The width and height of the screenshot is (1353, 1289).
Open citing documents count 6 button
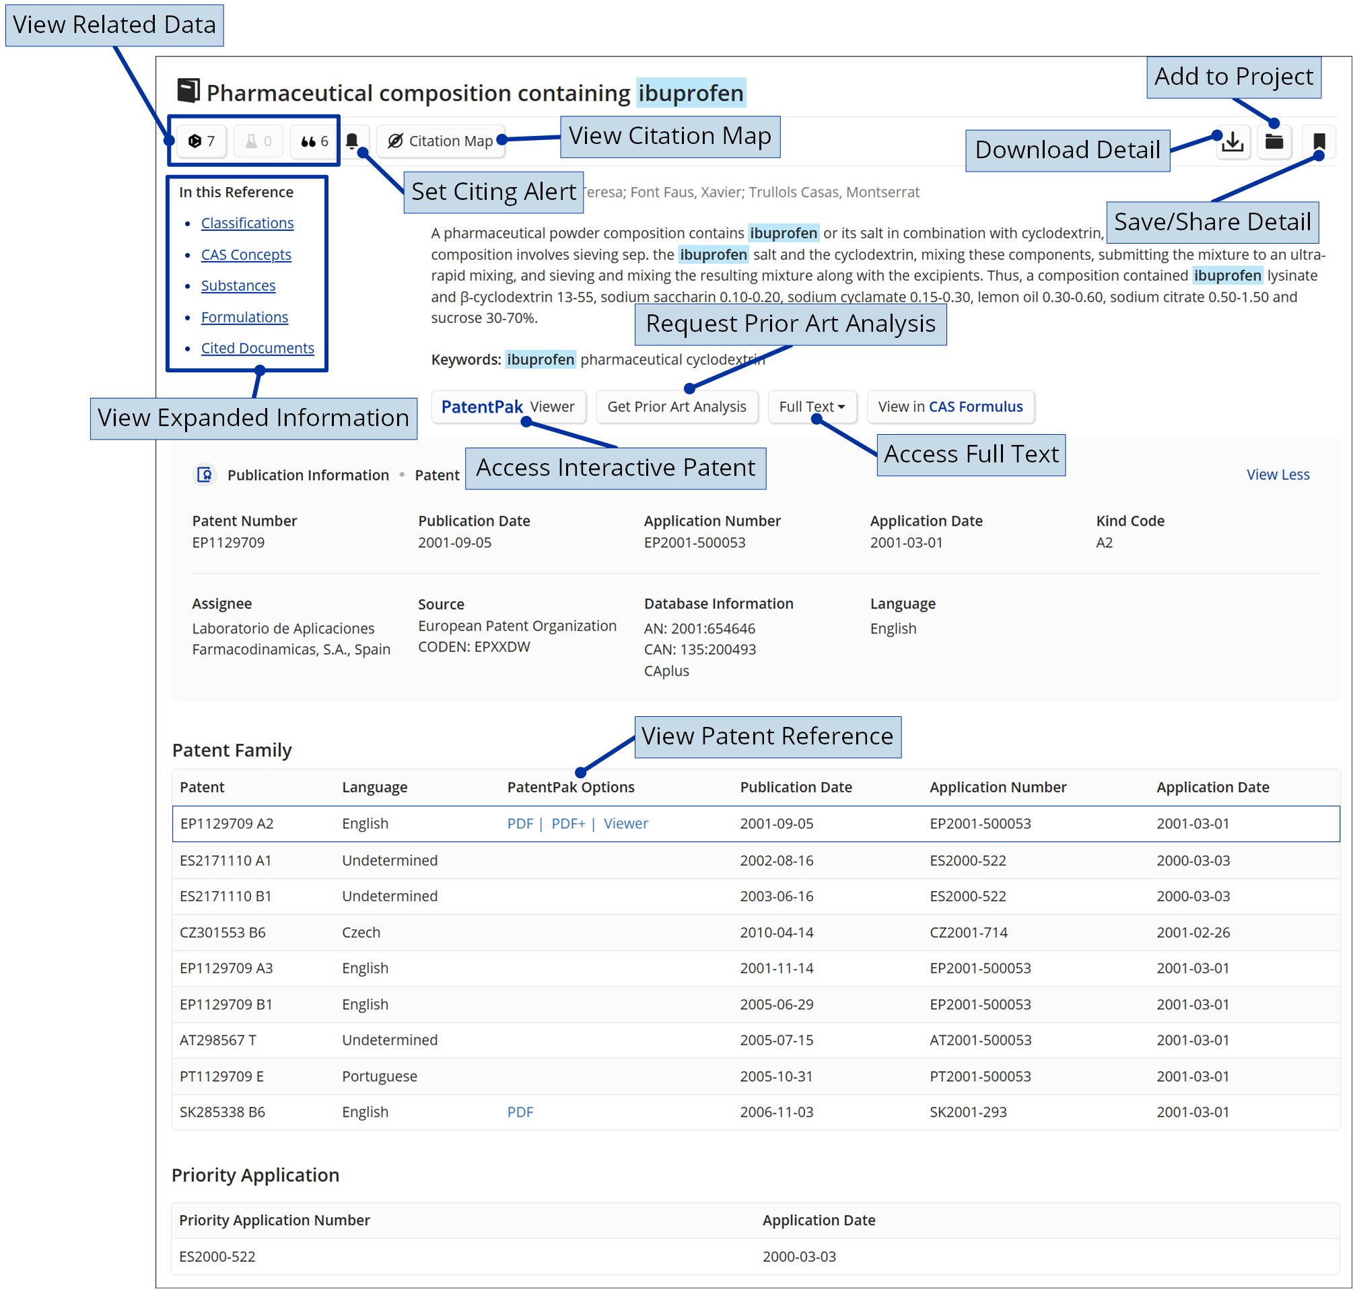tap(314, 141)
